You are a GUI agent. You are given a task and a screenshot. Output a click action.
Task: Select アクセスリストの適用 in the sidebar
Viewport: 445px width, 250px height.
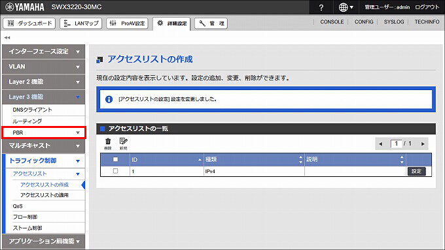44,195
